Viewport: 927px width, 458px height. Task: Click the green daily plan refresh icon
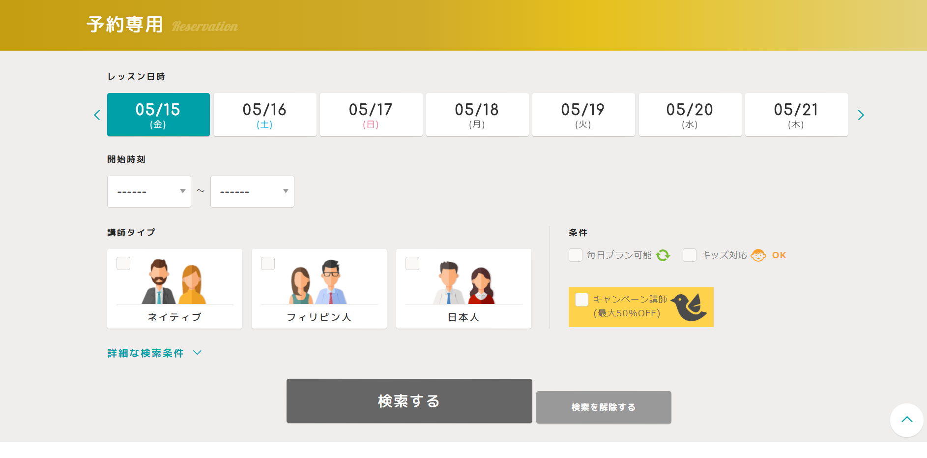[x=663, y=255]
